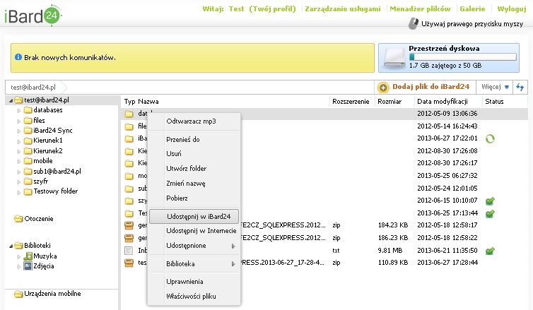Click the mouse icon near Używaj prawego przycisku
Viewport: 533px width, 310px height.
(x=413, y=24)
